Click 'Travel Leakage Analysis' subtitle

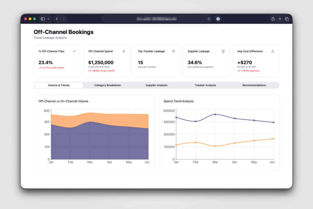pos(50,38)
